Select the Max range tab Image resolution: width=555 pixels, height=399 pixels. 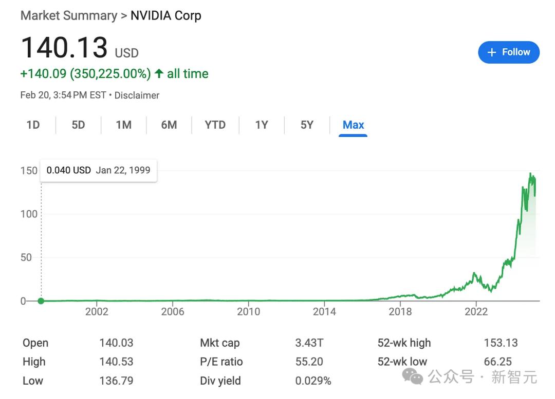[353, 125]
